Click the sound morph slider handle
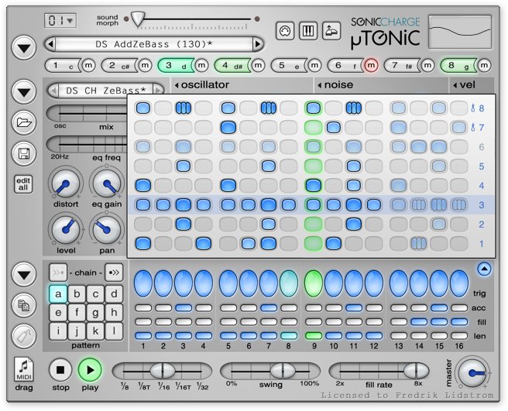This screenshot has width=508, height=411. pyautogui.click(x=139, y=19)
